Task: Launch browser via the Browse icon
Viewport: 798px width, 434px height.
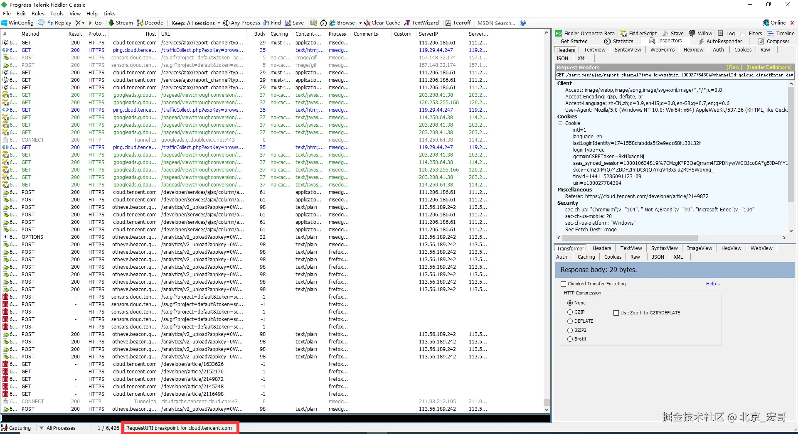Action: coord(333,23)
